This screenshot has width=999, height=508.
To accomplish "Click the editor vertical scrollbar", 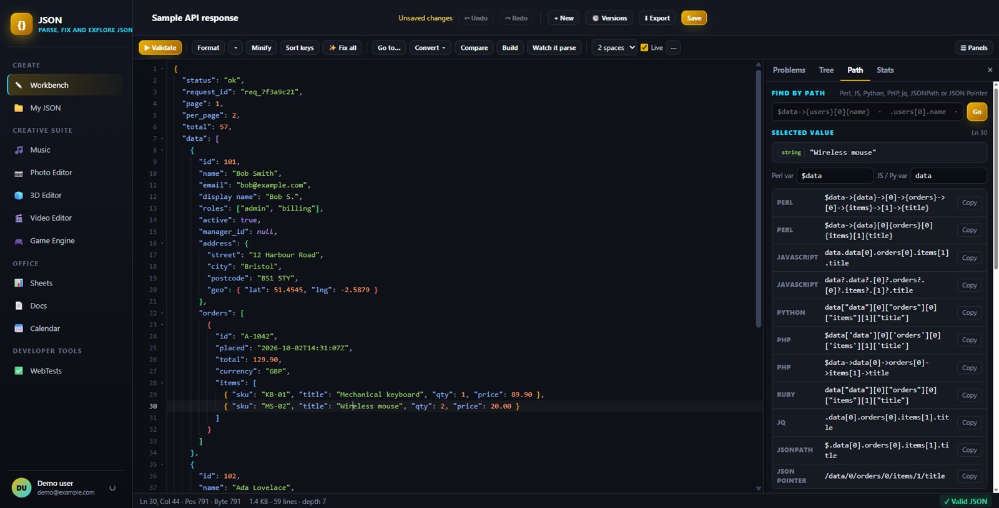I will tap(759, 199).
